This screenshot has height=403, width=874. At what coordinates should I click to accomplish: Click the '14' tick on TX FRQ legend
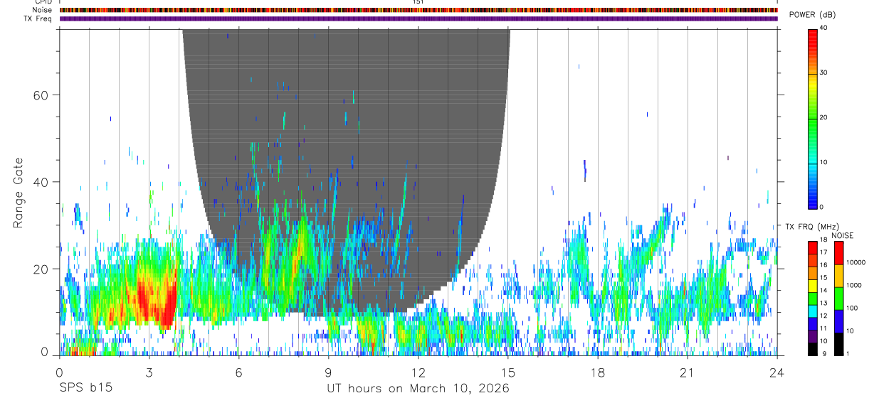pyautogui.click(x=823, y=290)
